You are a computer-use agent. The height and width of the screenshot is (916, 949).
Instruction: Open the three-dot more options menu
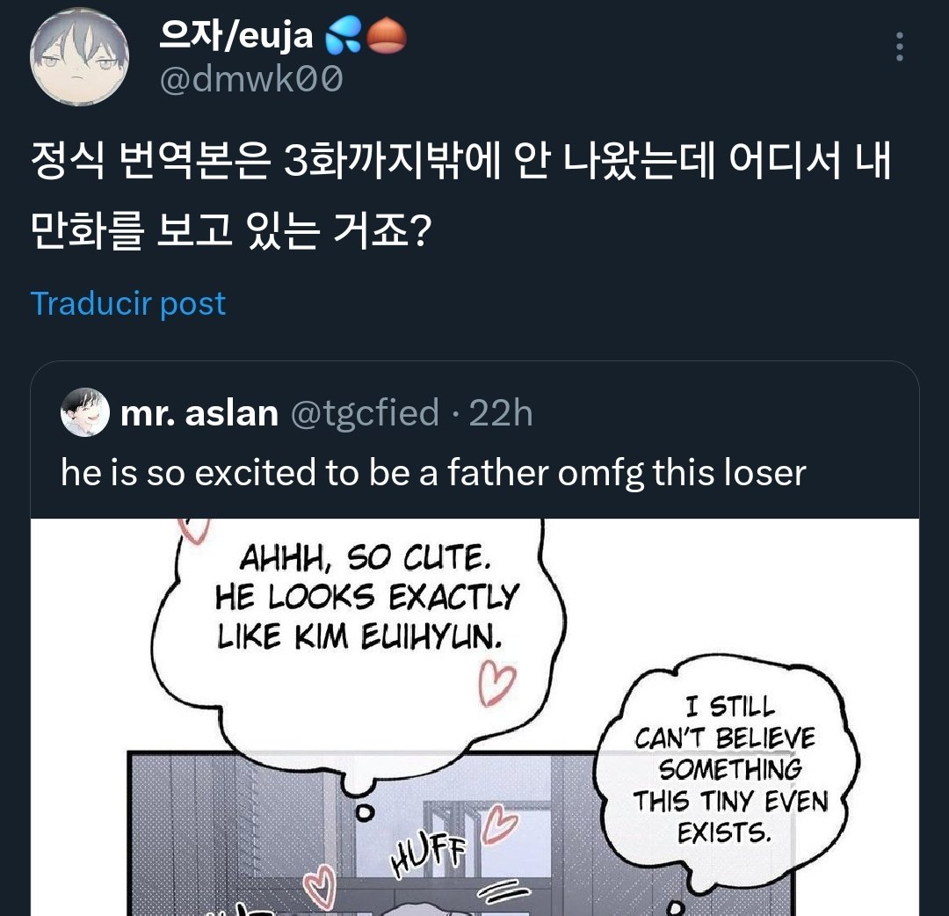coord(899,47)
